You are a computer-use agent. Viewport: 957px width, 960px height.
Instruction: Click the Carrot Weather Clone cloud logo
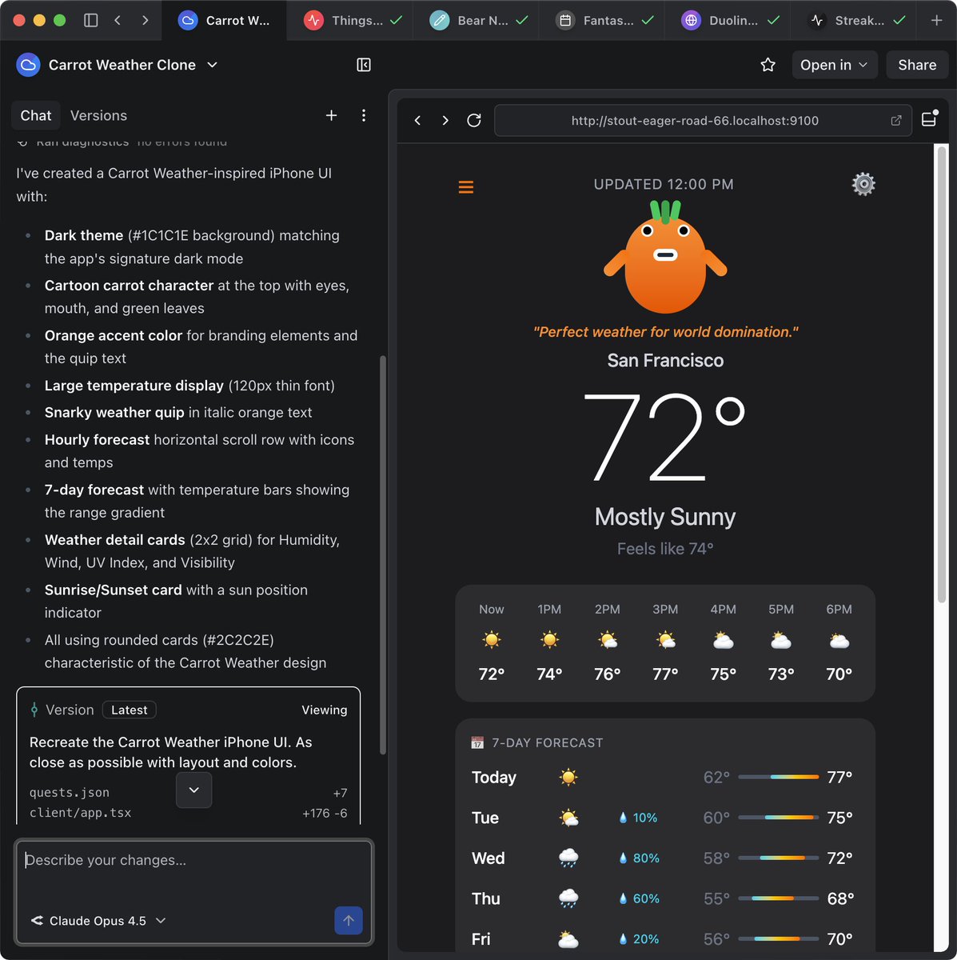(28, 65)
